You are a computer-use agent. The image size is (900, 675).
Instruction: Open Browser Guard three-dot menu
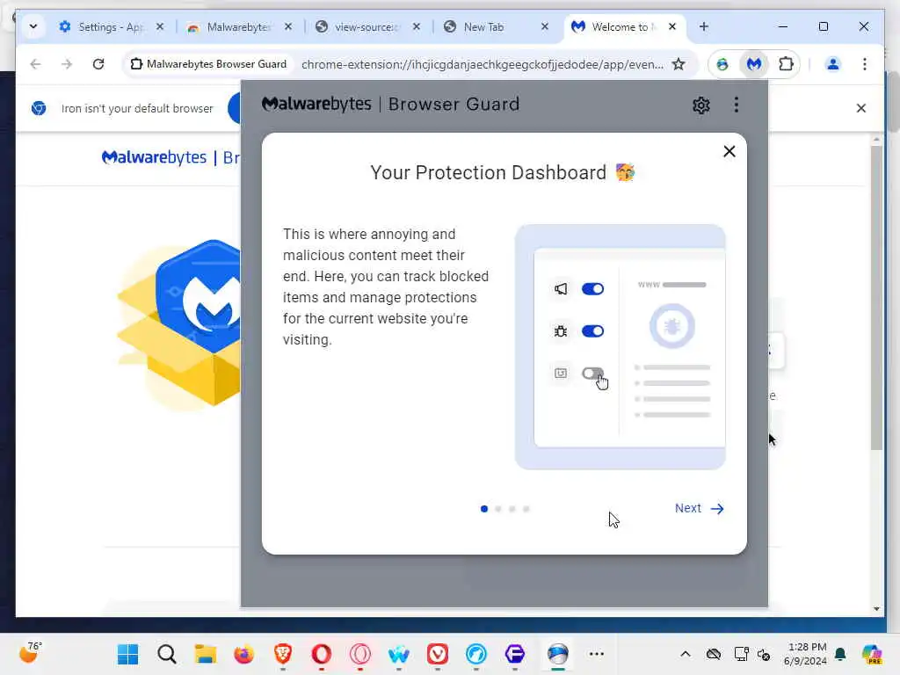pos(737,105)
